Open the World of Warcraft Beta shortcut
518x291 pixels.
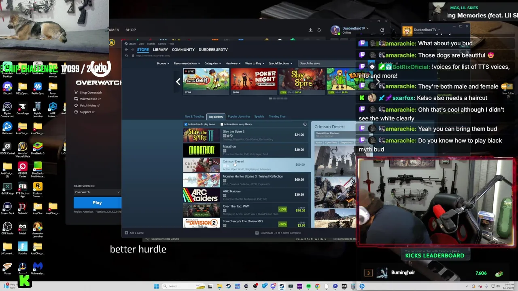(x=23, y=149)
